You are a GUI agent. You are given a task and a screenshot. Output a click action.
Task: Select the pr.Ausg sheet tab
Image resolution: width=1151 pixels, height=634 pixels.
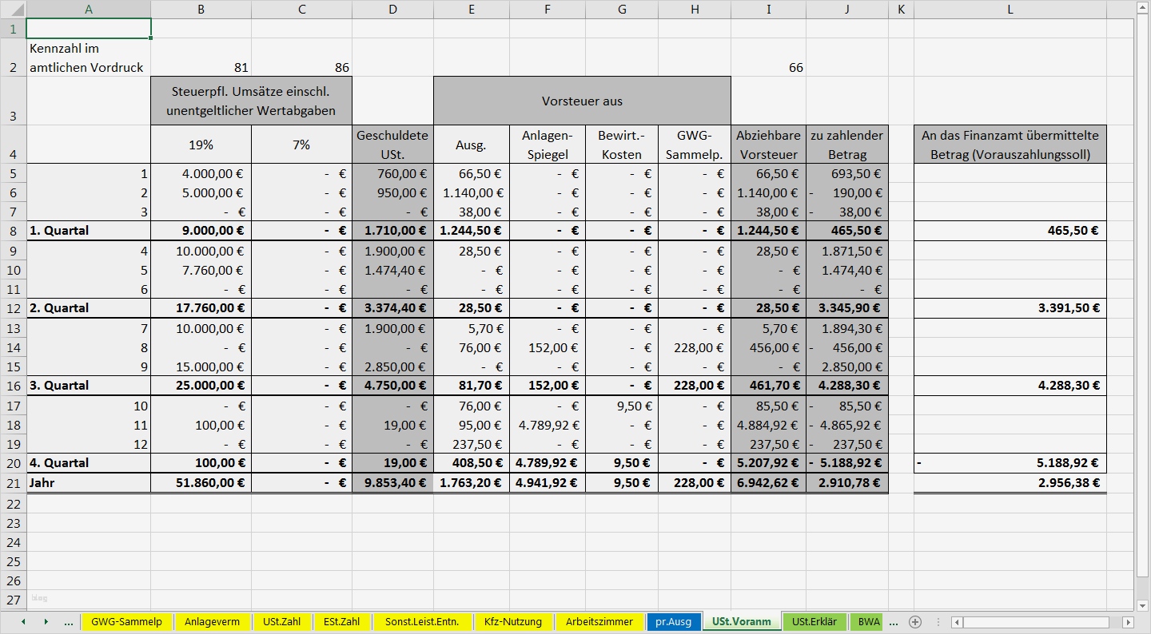tap(674, 622)
